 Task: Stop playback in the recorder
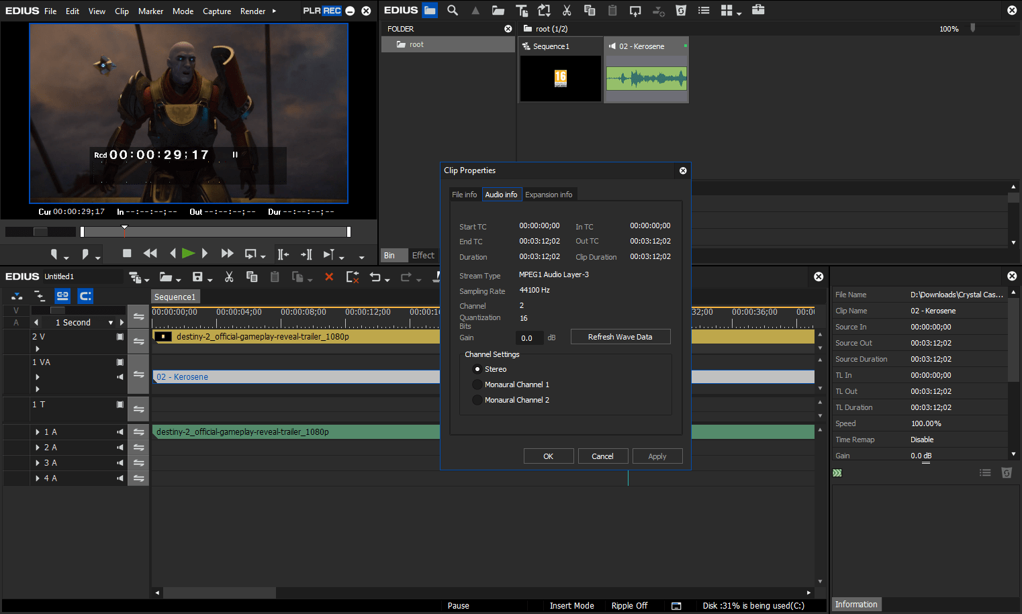pos(127,253)
